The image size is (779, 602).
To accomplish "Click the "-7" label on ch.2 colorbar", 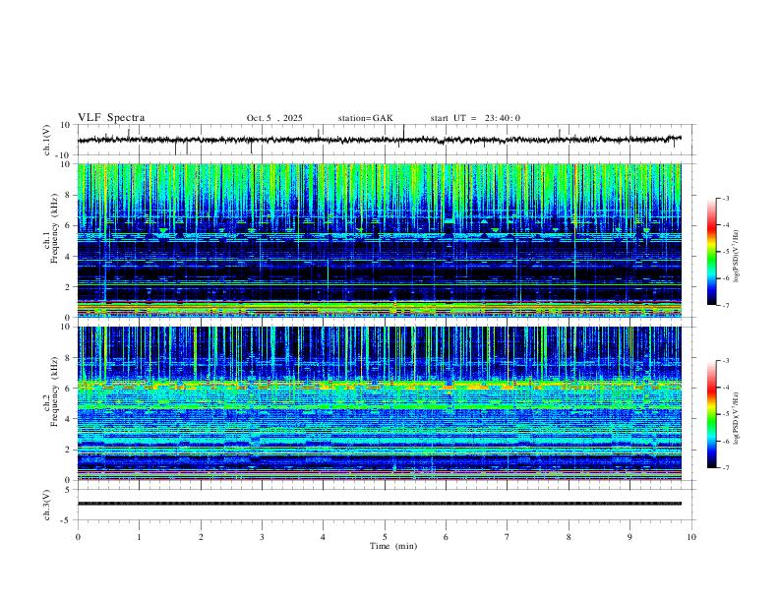I will pos(726,468).
